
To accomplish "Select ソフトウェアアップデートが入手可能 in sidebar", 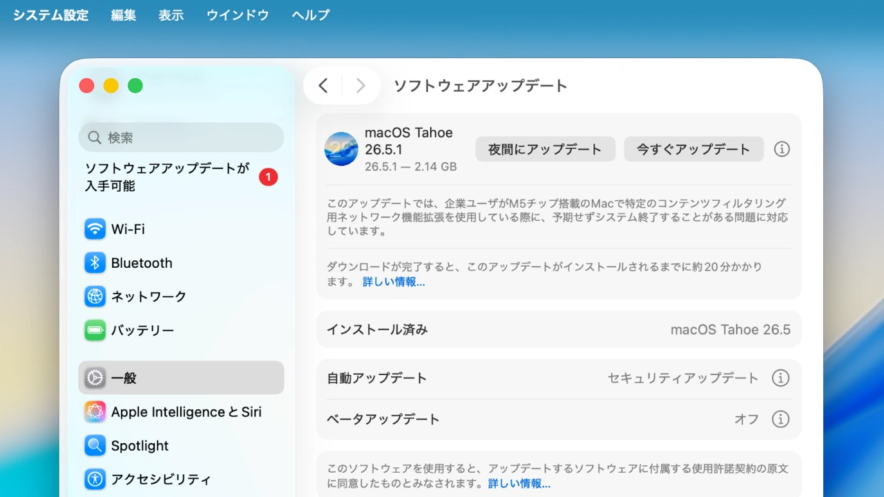I will 181,177.
